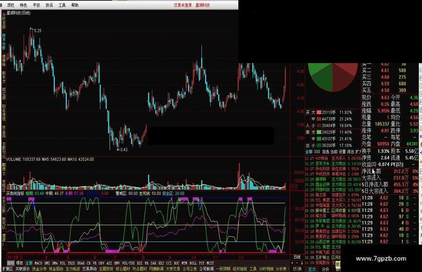
Task: Switch to the 分价 tab
Action: (325, 269)
